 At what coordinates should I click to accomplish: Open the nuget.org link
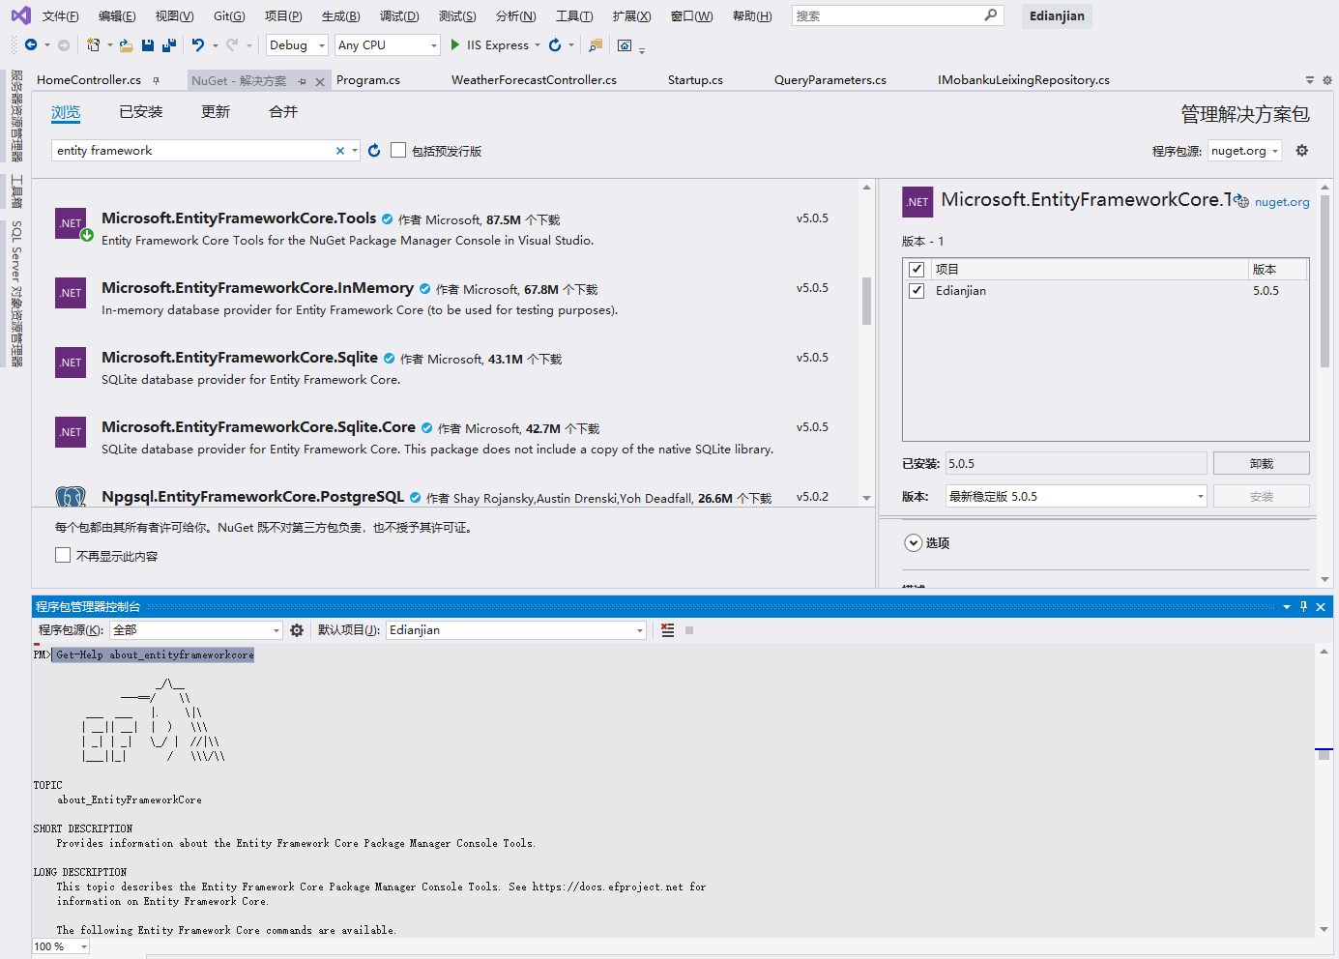(1282, 202)
